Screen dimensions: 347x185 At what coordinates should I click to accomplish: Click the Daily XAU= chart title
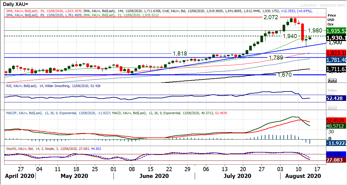pos(17,4)
